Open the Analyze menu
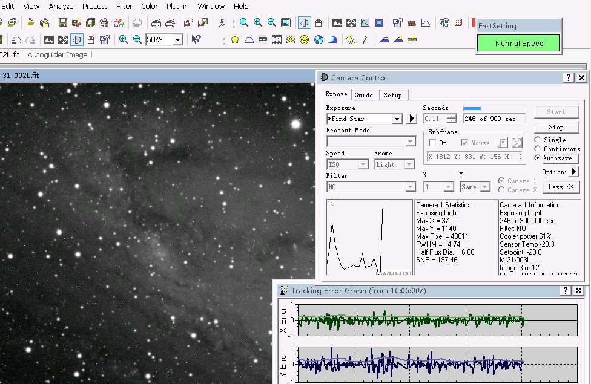The height and width of the screenshot is (384, 591). (x=61, y=7)
